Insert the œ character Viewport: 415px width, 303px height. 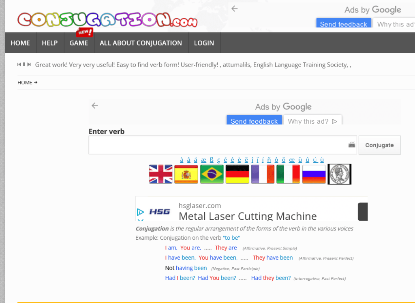coord(292,160)
